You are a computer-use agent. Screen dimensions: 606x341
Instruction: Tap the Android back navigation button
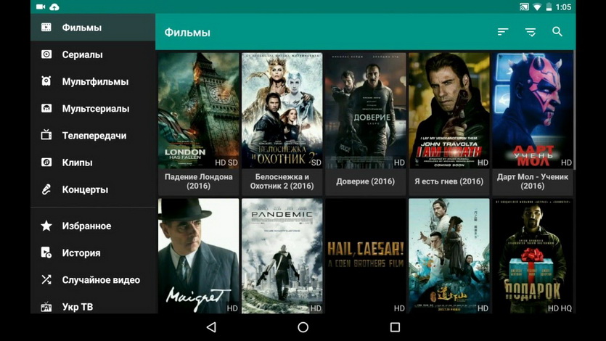click(x=211, y=327)
